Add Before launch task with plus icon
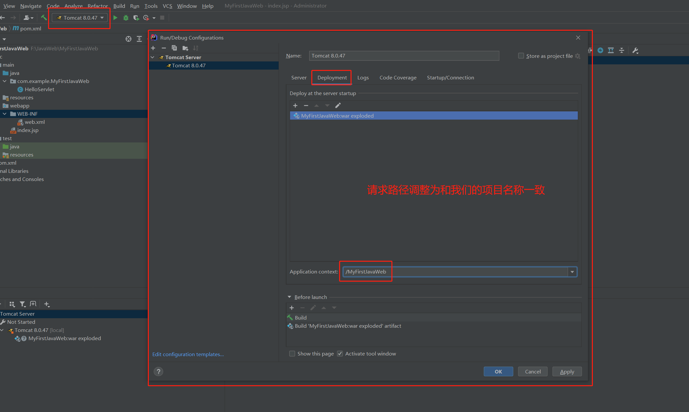 [x=292, y=308]
